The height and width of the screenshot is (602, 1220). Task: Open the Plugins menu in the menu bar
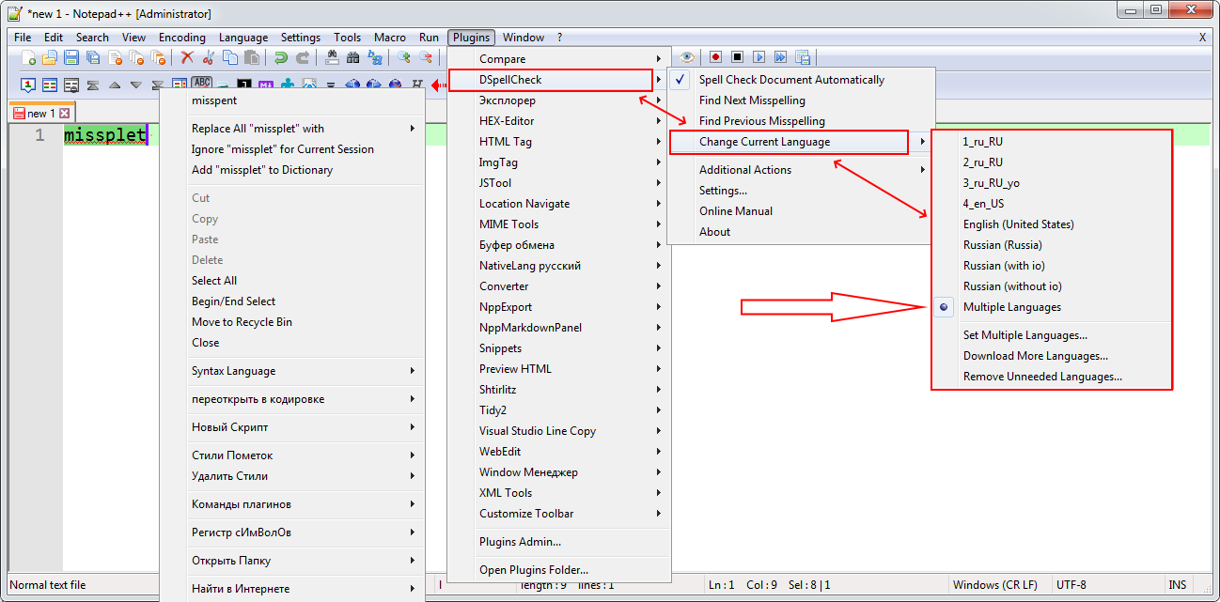pyautogui.click(x=471, y=38)
